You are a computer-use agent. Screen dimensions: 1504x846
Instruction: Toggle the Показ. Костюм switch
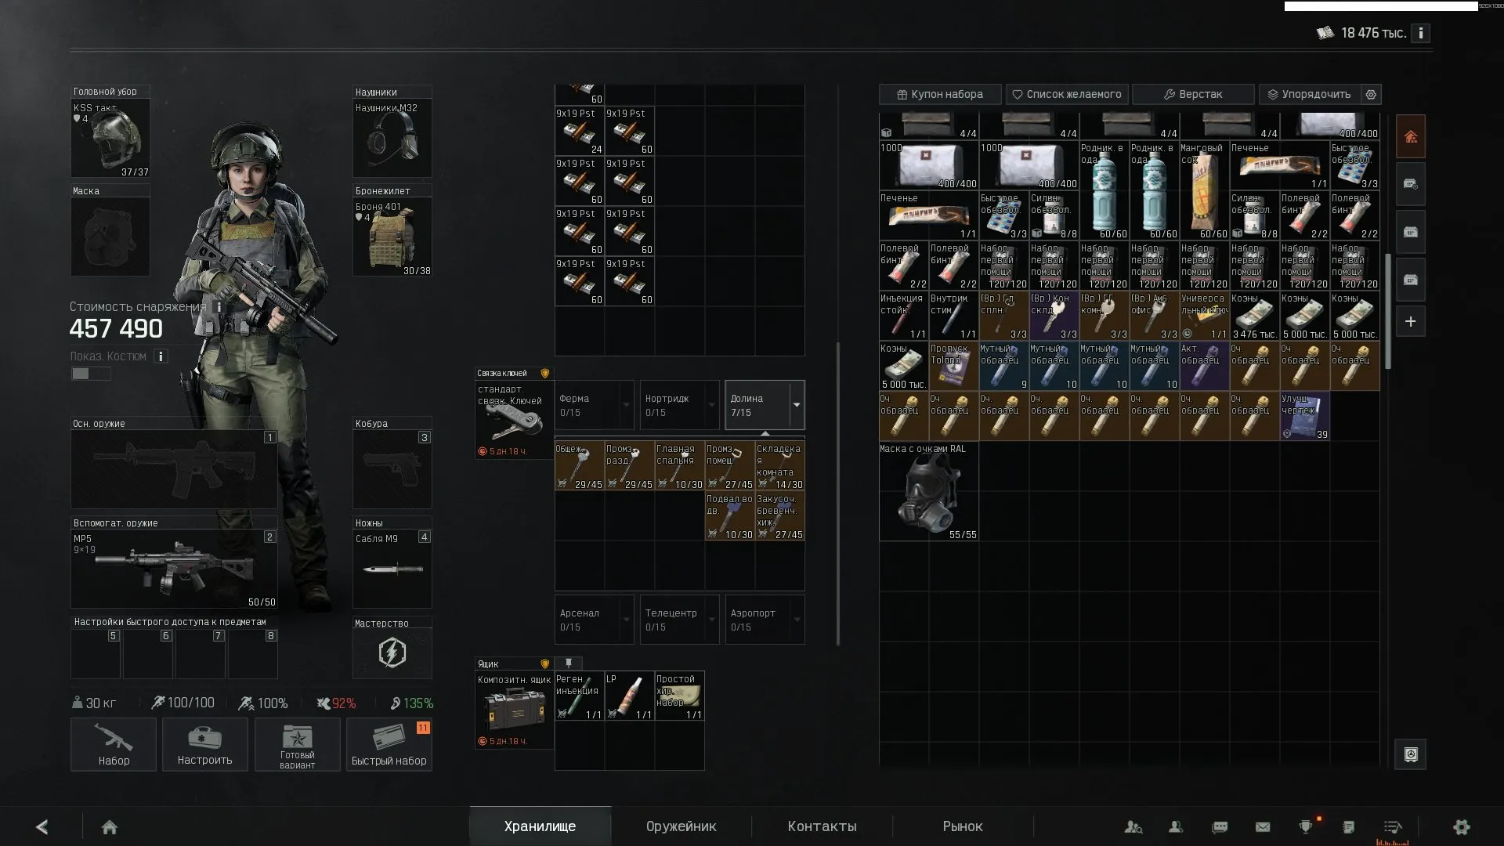91,374
